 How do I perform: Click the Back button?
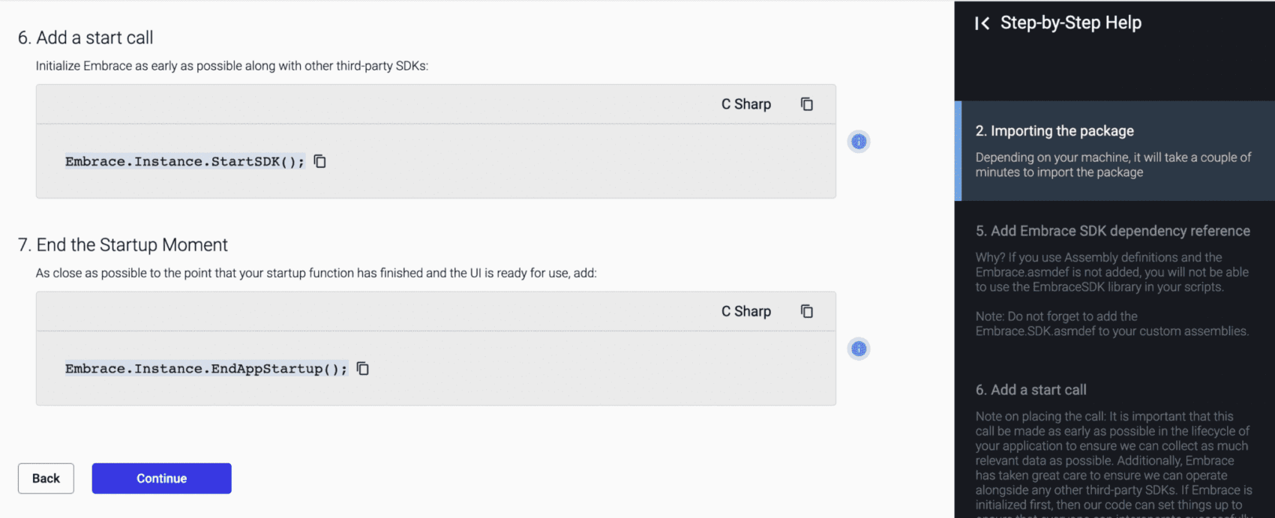coord(46,478)
